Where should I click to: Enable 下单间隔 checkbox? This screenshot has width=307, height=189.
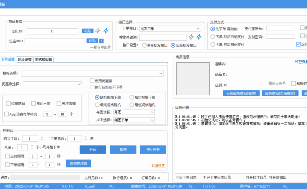pyautogui.click(x=7, y=165)
